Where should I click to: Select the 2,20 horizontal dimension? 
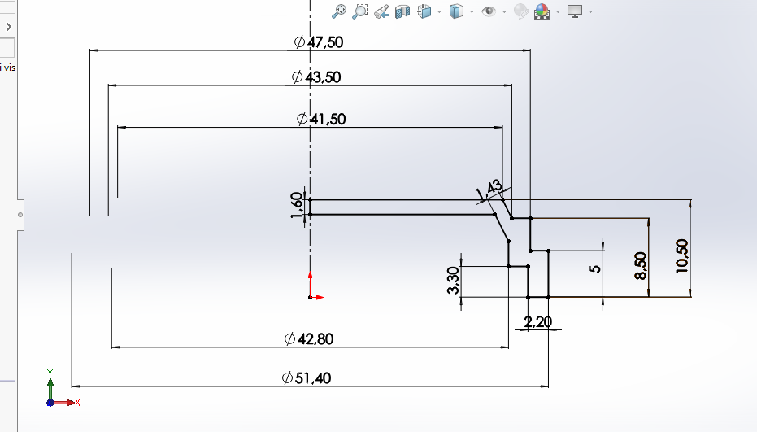click(537, 321)
